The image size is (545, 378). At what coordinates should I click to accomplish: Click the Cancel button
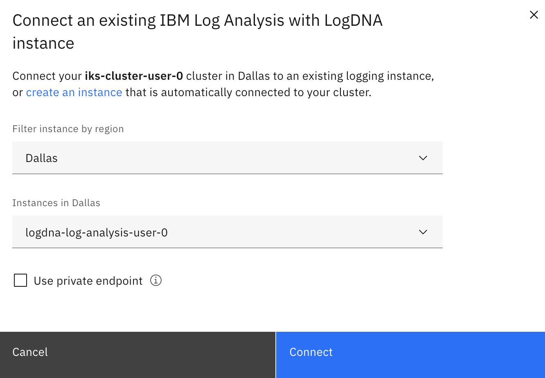click(137, 355)
